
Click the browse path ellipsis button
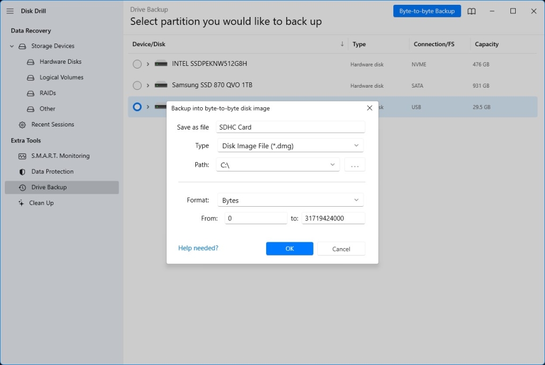pos(354,165)
